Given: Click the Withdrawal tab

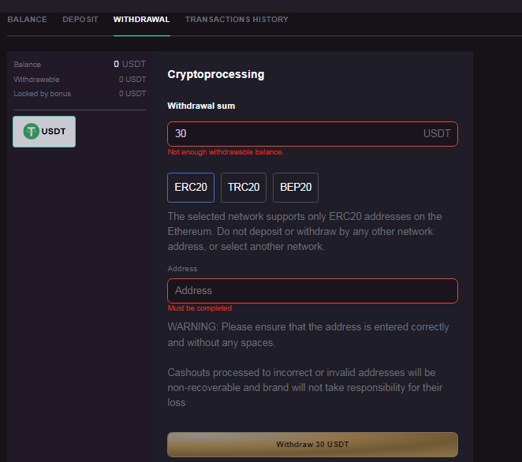Looking at the screenshot, I should pyautogui.click(x=141, y=20).
